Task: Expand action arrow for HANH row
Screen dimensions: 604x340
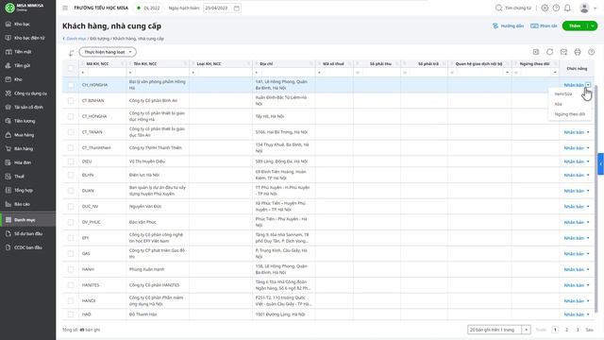Action: (x=588, y=269)
